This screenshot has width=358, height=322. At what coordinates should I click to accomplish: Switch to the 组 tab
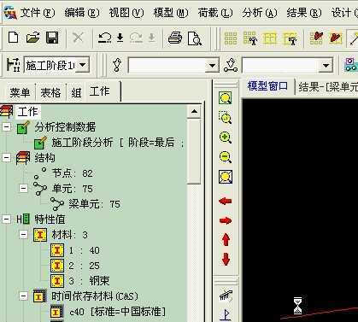click(76, 92)
